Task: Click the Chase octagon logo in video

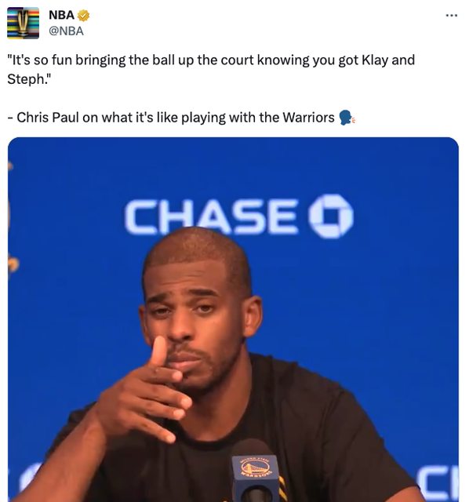Action: click(x=331, y=216)
